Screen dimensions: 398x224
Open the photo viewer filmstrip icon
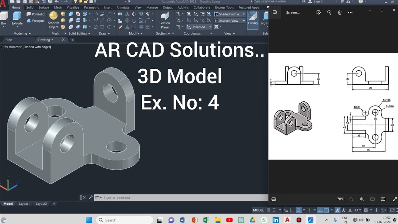(274, 199)
